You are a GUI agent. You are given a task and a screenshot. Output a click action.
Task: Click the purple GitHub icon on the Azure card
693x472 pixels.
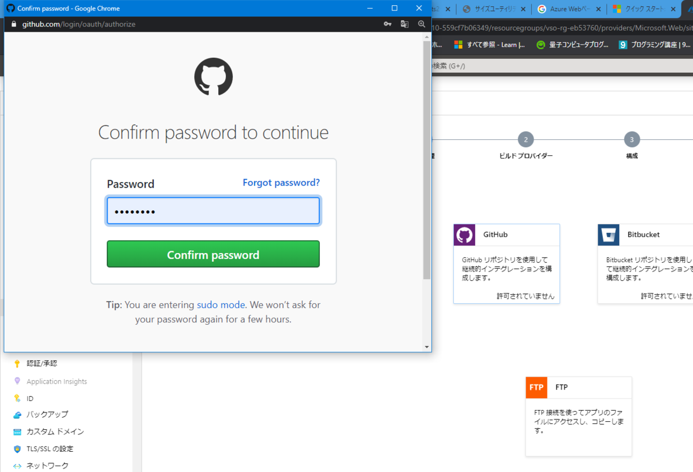coord(464,235)
